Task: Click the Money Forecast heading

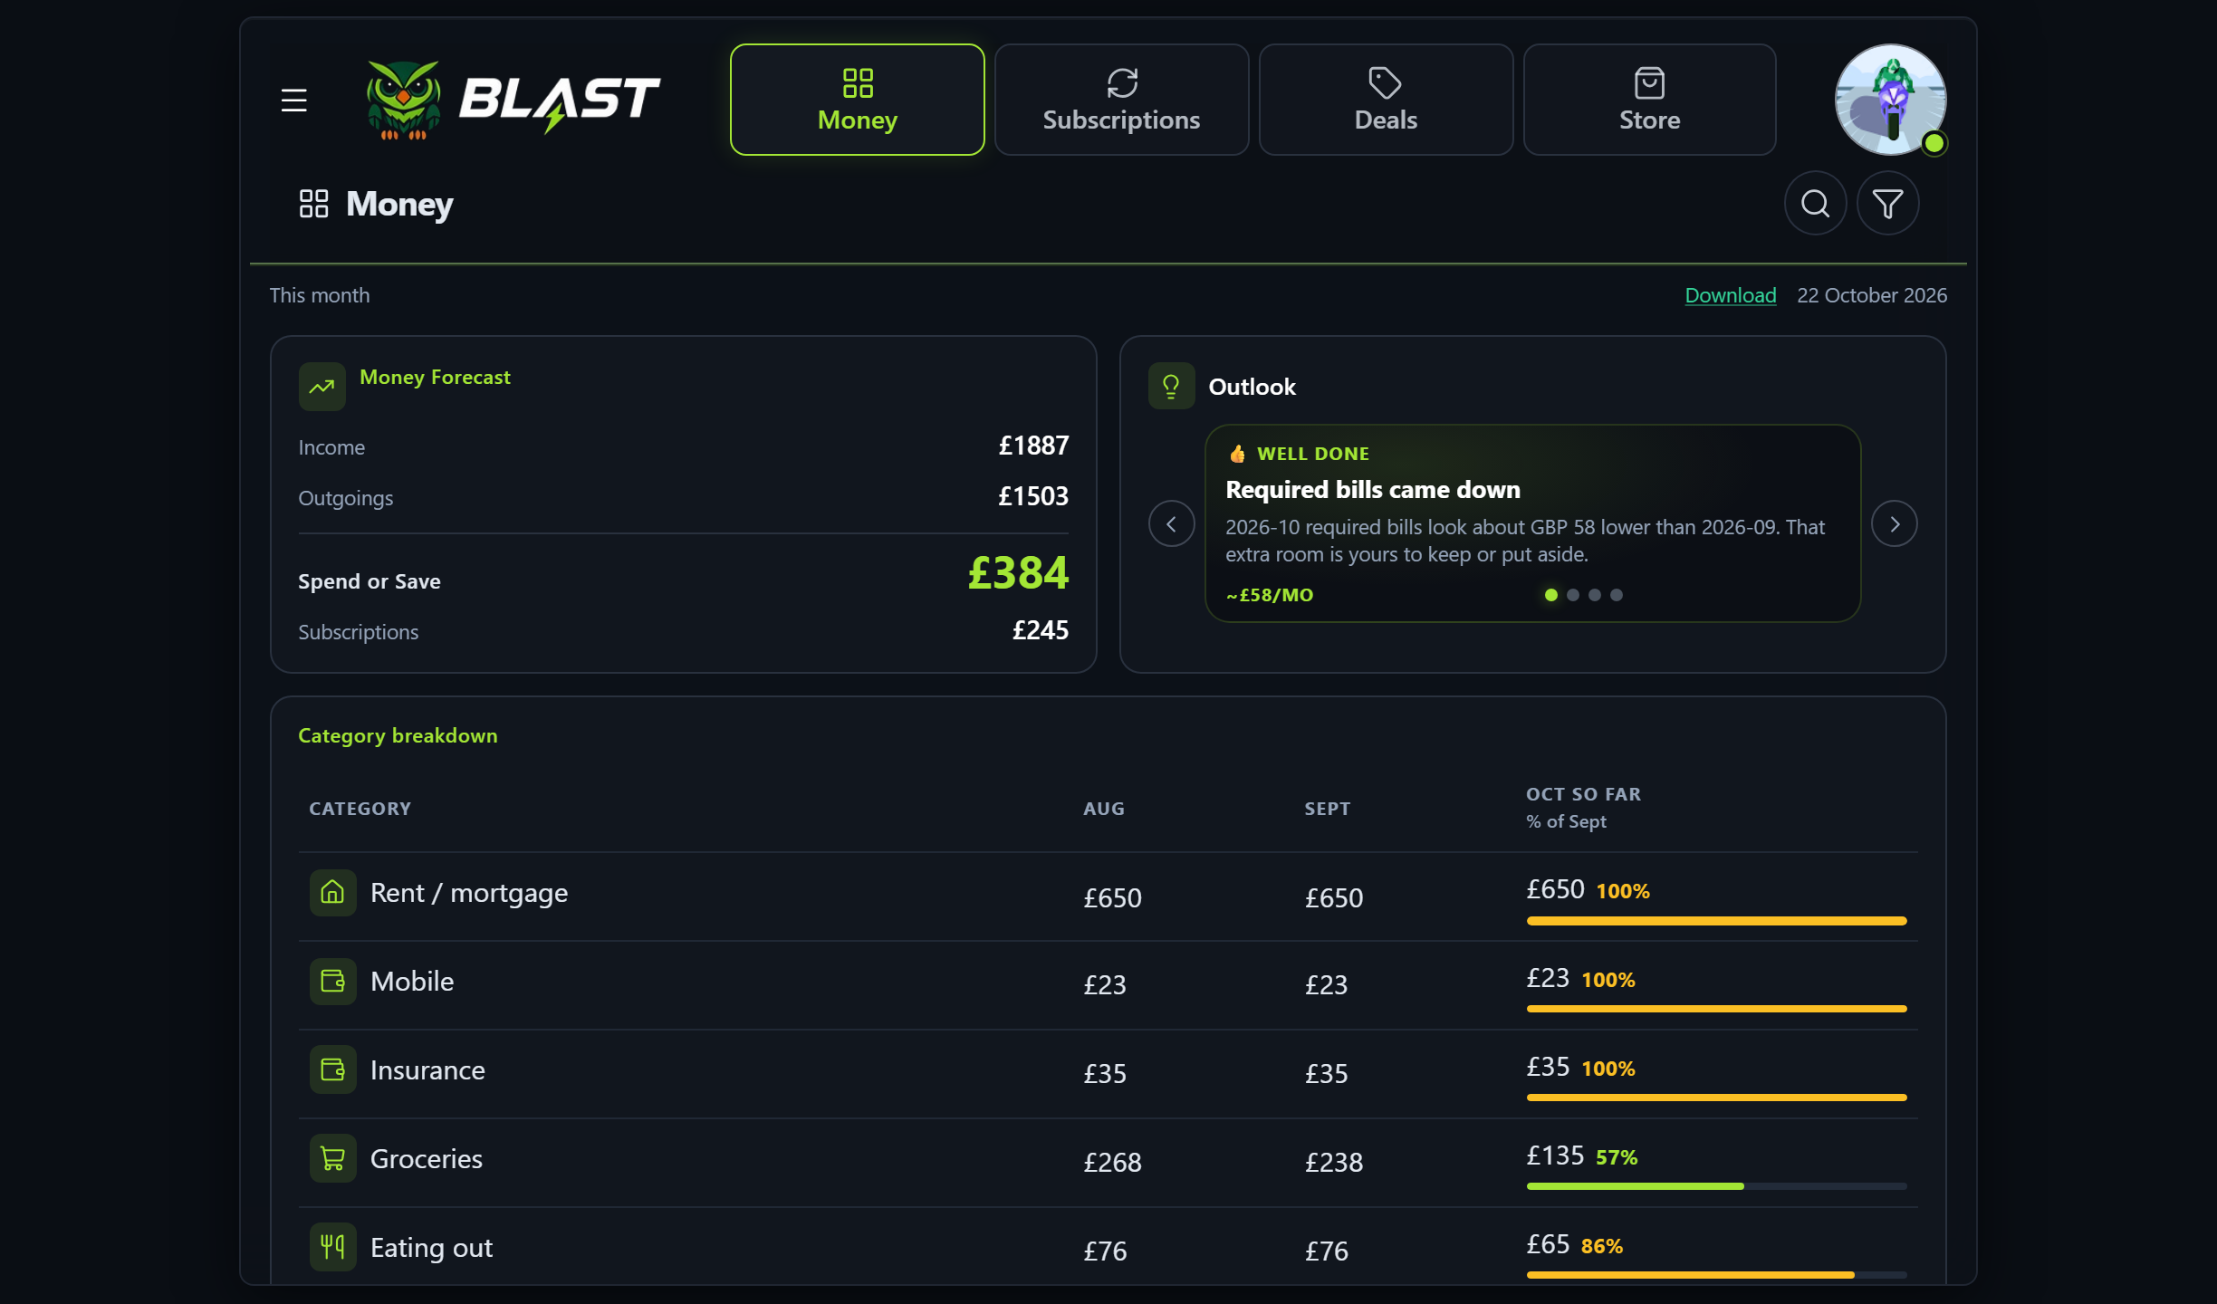Action: 435,378
